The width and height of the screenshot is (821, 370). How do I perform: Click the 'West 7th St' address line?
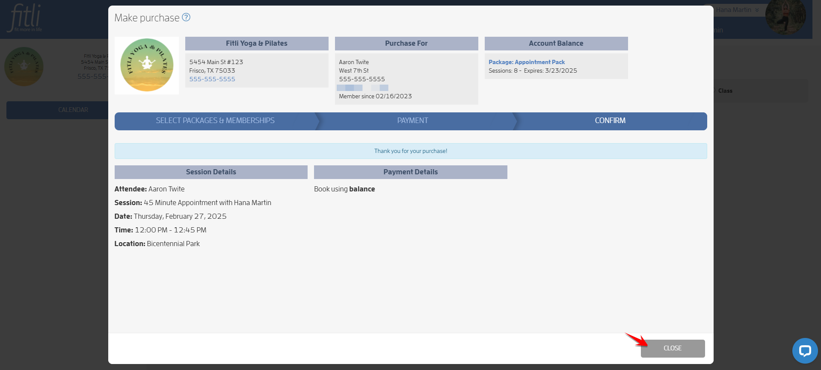coord(354,70)
